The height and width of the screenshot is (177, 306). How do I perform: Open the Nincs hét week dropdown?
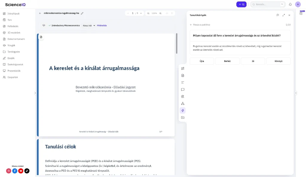tap(88, 26)
